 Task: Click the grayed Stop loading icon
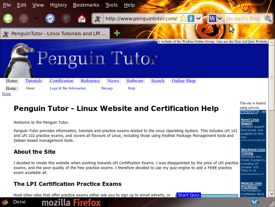coord(66,18)
